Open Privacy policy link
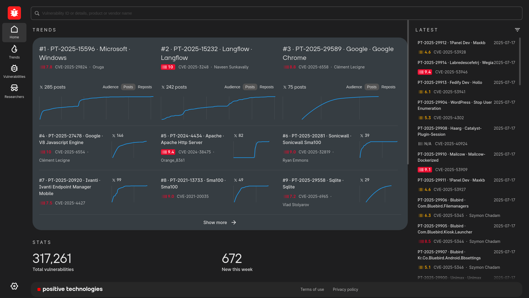529x298 pixels. (346, 289)
